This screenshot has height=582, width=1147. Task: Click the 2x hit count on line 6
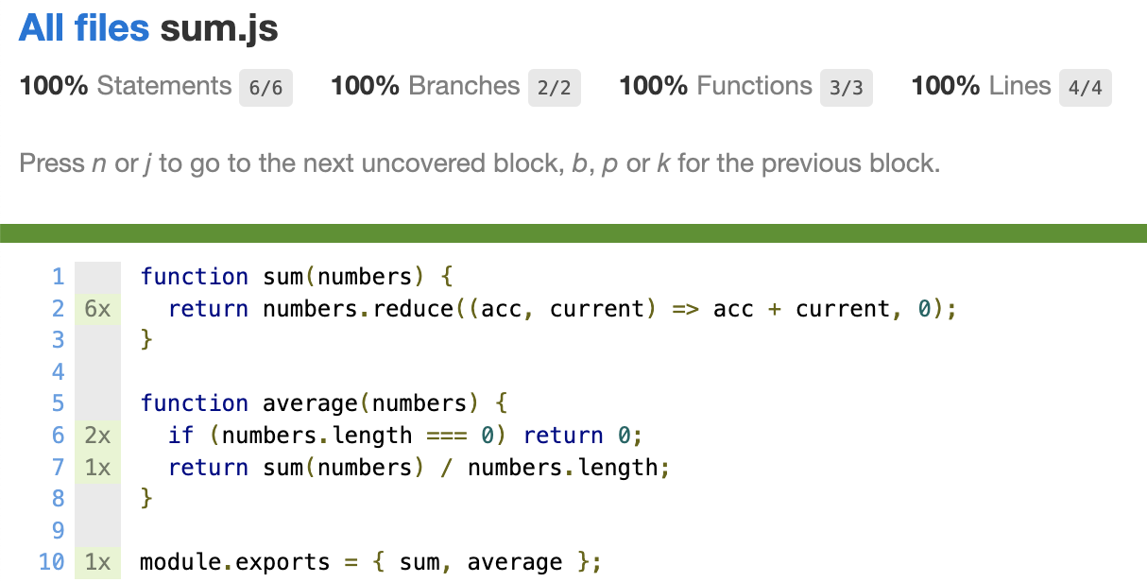coord(97,436)
